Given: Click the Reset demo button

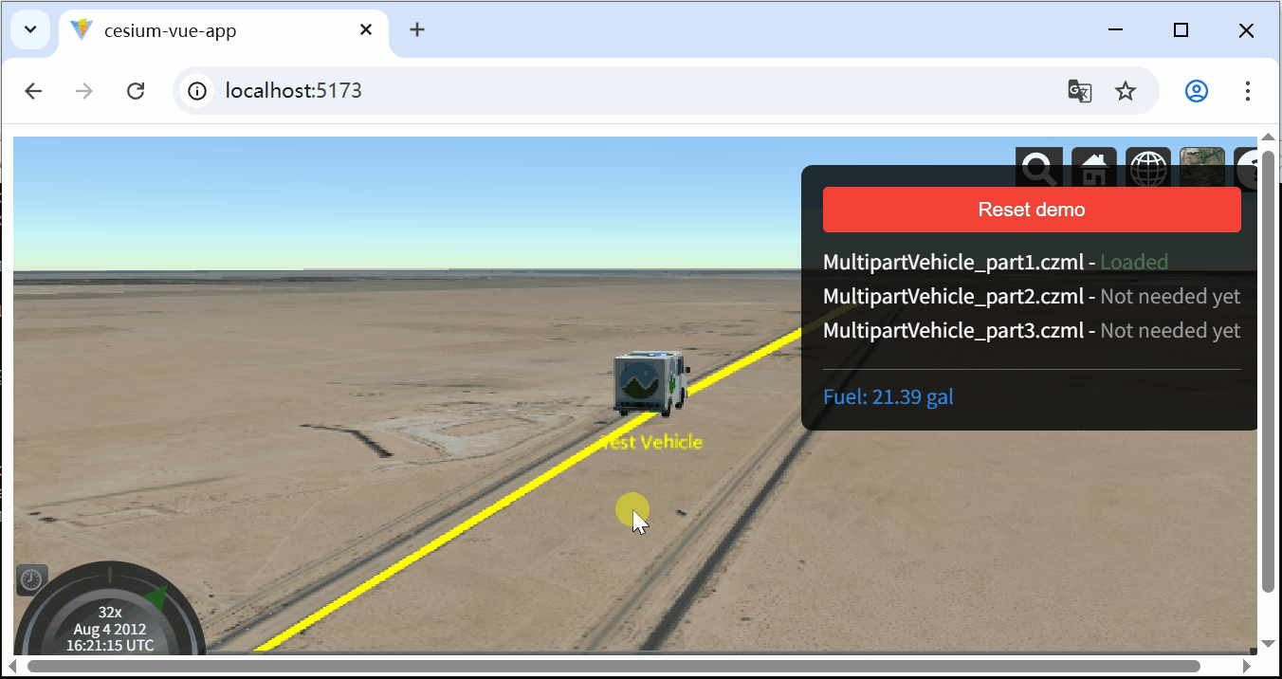Looking at the screenshot, I should tap(1032, 210).
